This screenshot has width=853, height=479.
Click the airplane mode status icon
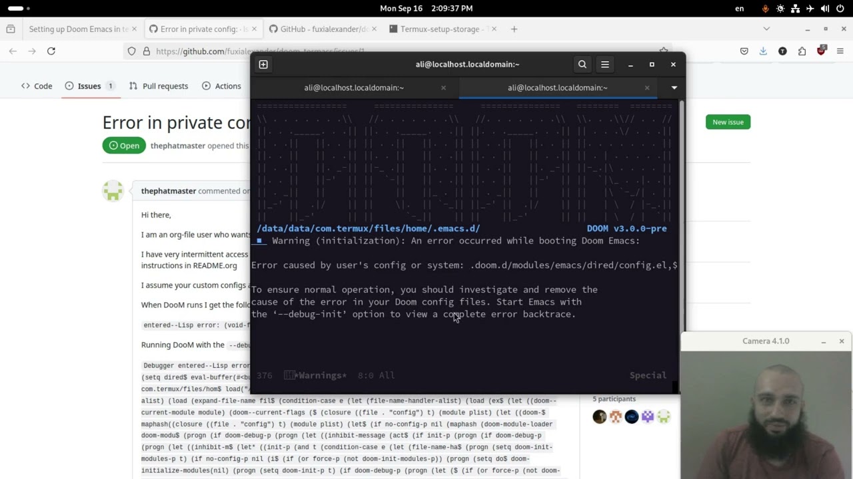point(810,9)
